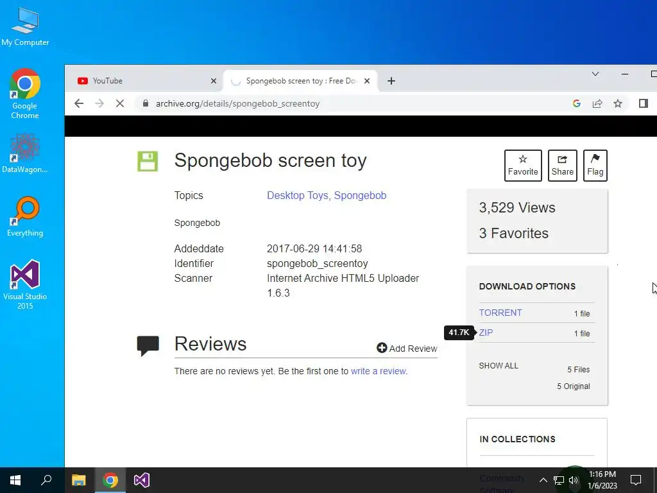657x493 pixels.
Task: Launch Visual Studio 2015 desktop shortcut
Action: click(x=25, y=284)
